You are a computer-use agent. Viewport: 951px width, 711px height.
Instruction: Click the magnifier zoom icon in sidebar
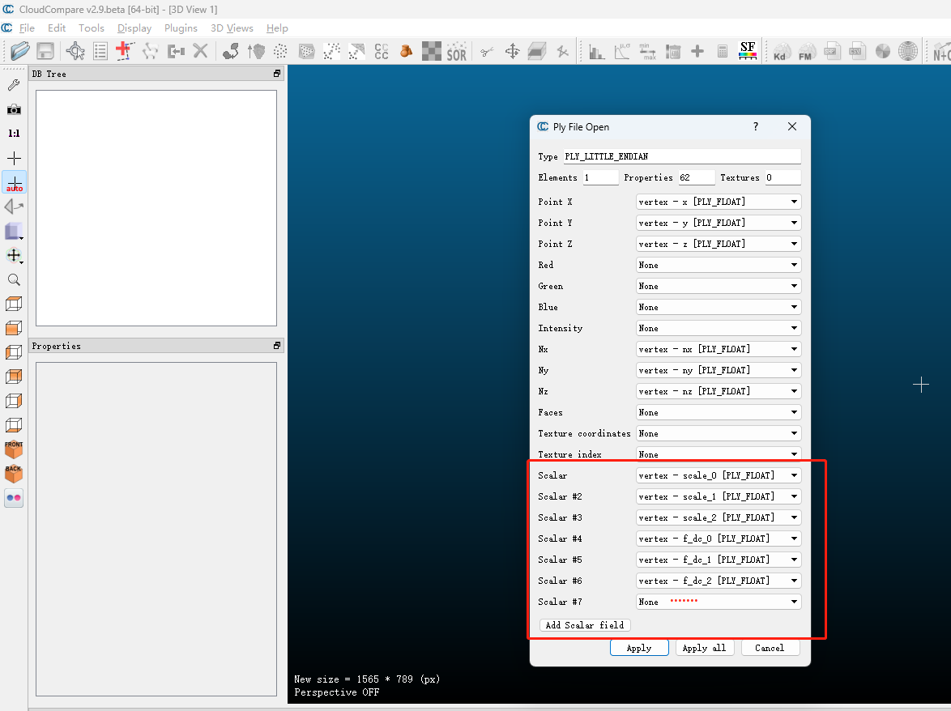click(x=15, y=279)
